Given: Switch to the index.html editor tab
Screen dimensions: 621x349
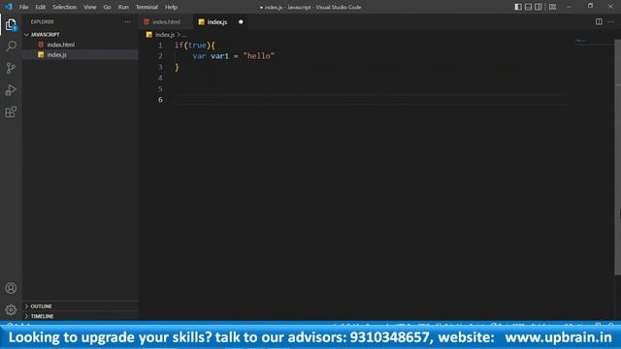Looking at the screenshot, I should (x=165, y=21).
